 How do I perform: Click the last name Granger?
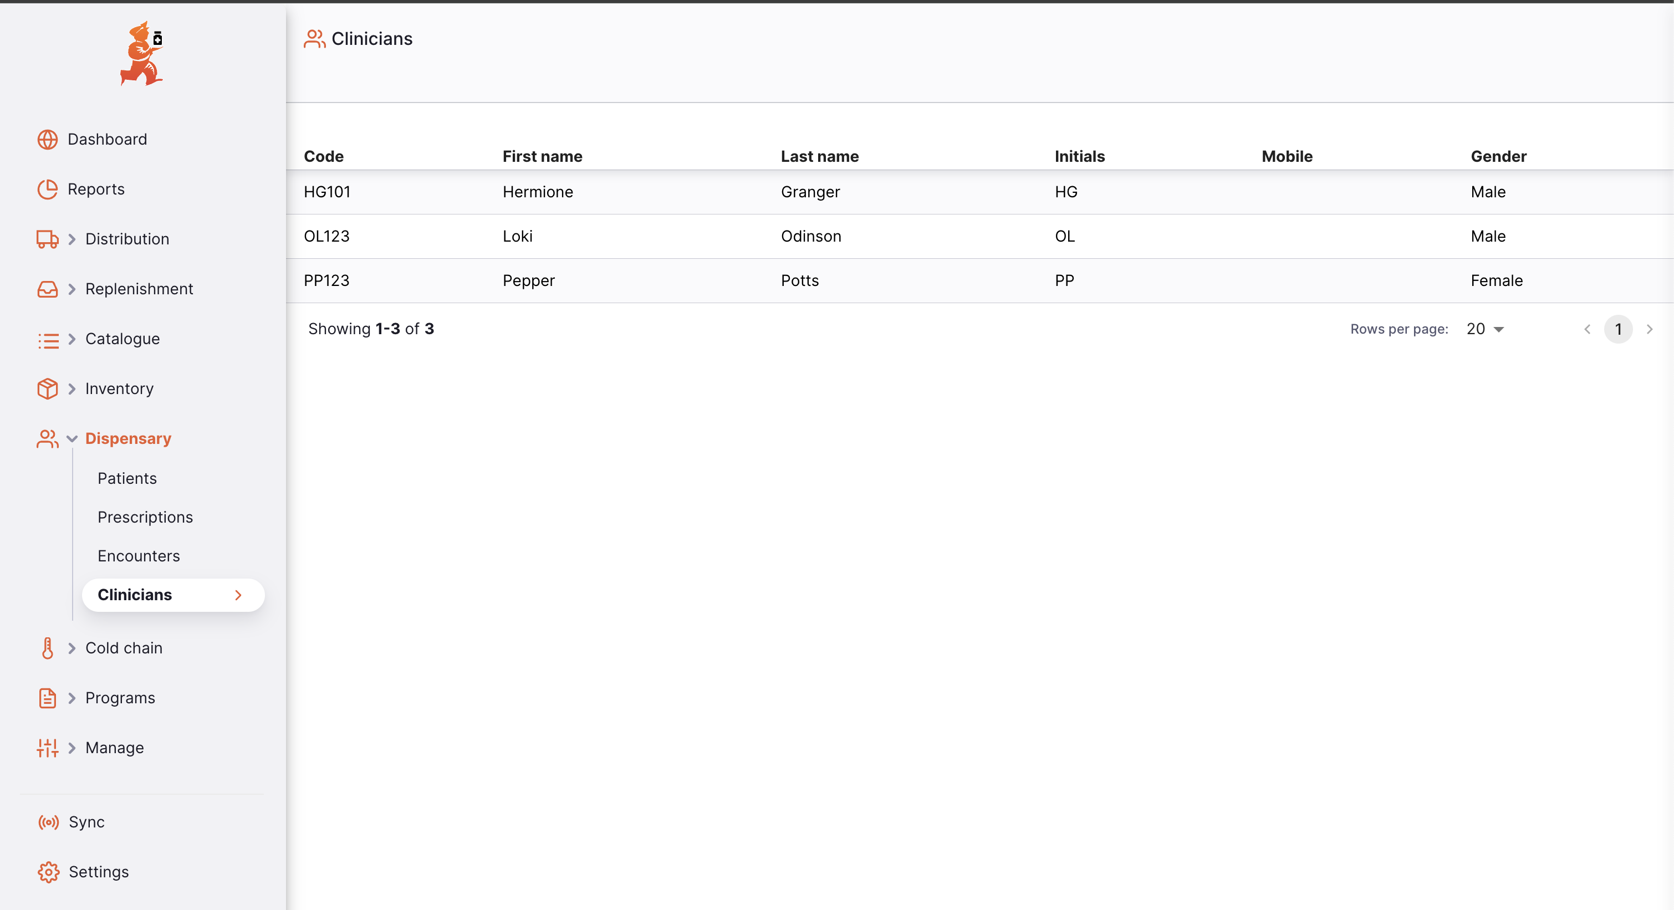810,192
